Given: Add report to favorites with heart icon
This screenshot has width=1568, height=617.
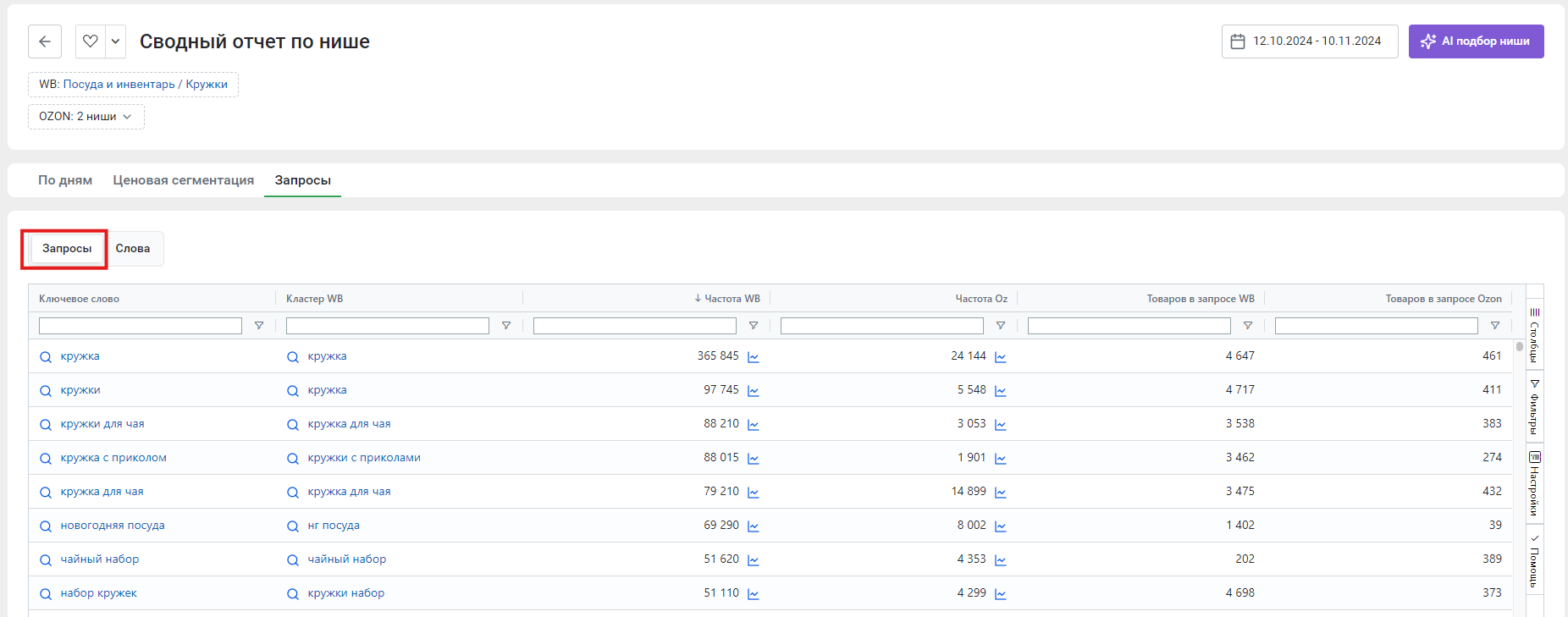Looking at the screenshot, I should [x=91, y=41].
